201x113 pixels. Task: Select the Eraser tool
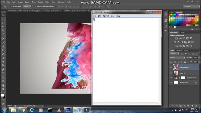point(3,54)
